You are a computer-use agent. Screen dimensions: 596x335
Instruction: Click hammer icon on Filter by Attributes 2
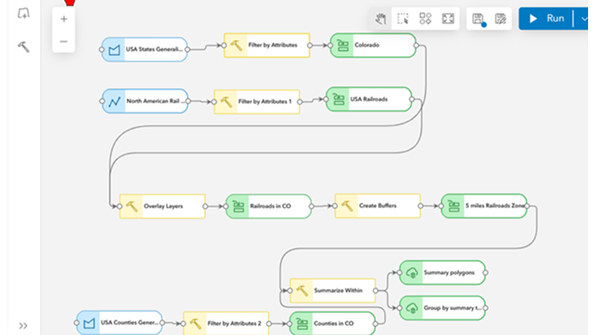195,323
